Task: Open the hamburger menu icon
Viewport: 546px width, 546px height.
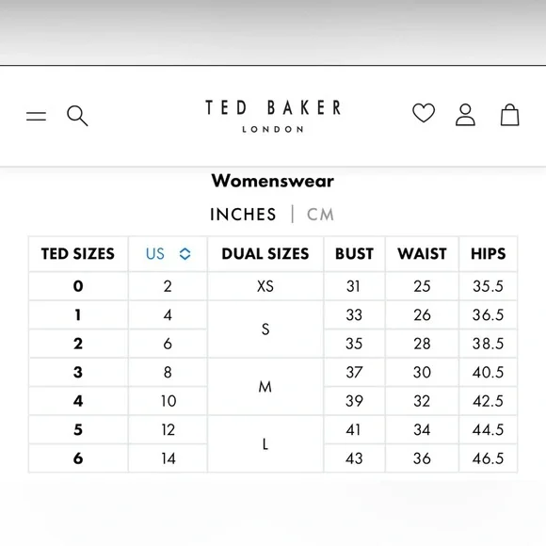Action: 36,117
